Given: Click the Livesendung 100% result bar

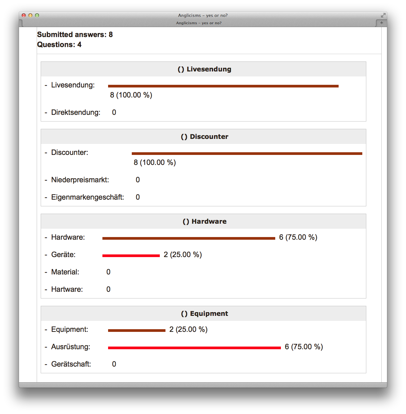Looking at the screenshot, I should [x=223, y=86].
